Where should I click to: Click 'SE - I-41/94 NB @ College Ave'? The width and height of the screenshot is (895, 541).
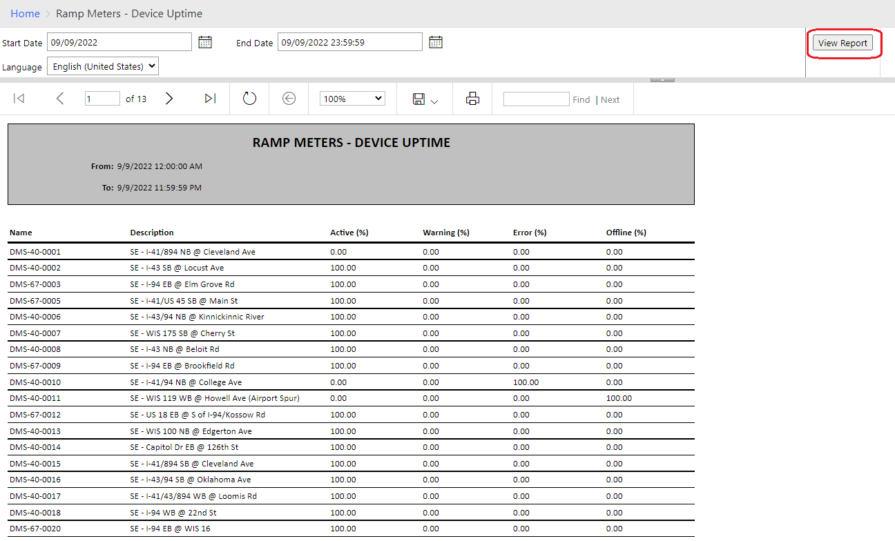tap(186, 382)
